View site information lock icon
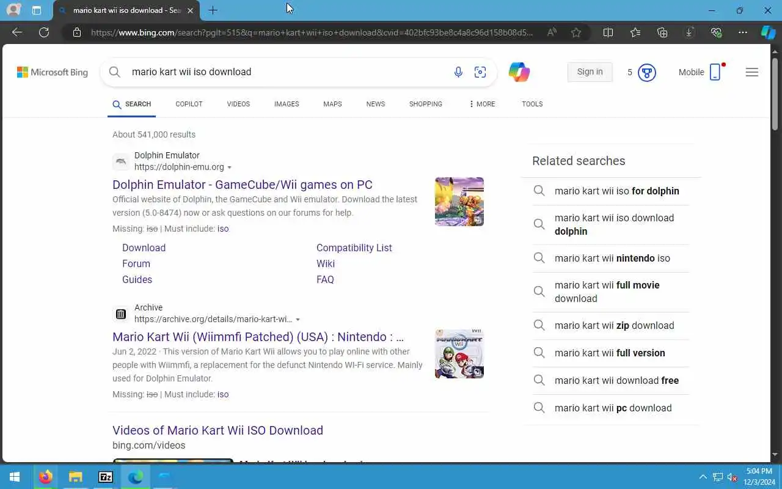The width and height of the screenshot is (782, 489). 76,32
